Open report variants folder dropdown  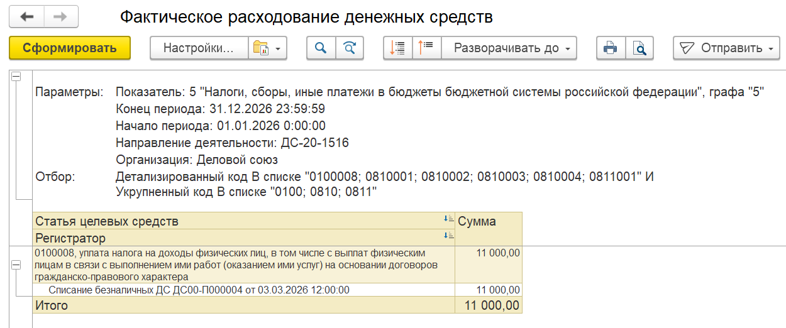coord(268,48)
